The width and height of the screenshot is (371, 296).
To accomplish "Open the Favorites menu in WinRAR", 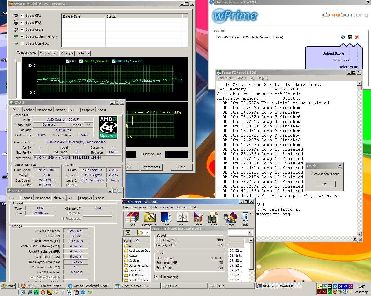I will point(167,207).
